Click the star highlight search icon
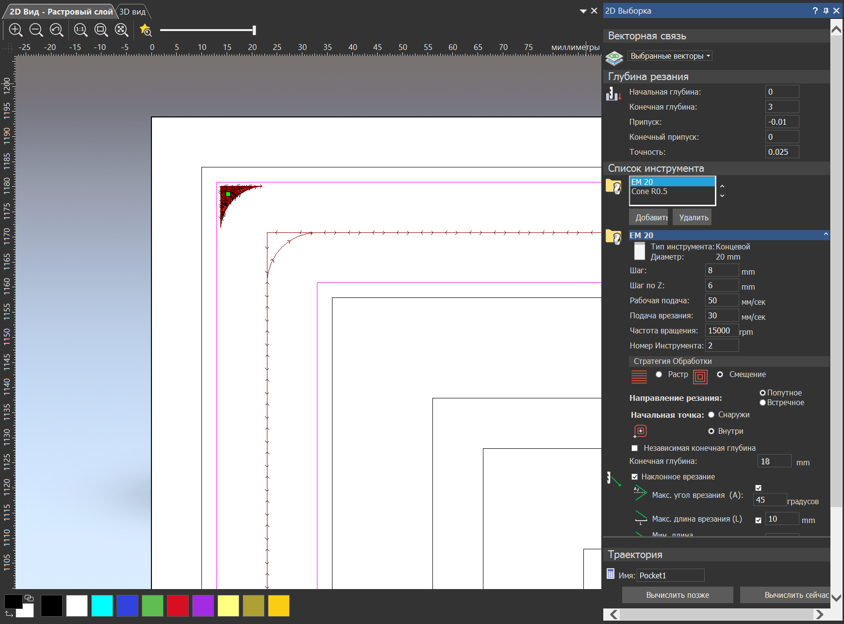The width and height of the screenshot is (844, 624). [x=146, y=30]
